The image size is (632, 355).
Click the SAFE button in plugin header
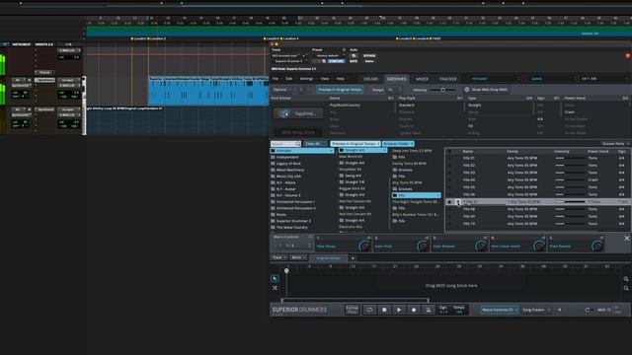(x=354, y=61)
